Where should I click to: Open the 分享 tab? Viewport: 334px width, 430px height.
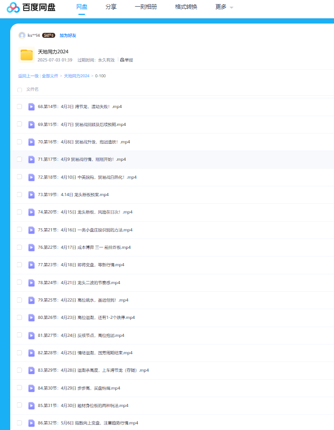pos(111,7)
